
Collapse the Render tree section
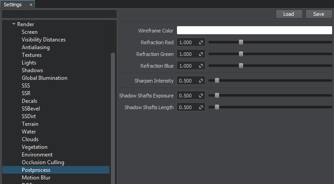click(x=14, y=24)
